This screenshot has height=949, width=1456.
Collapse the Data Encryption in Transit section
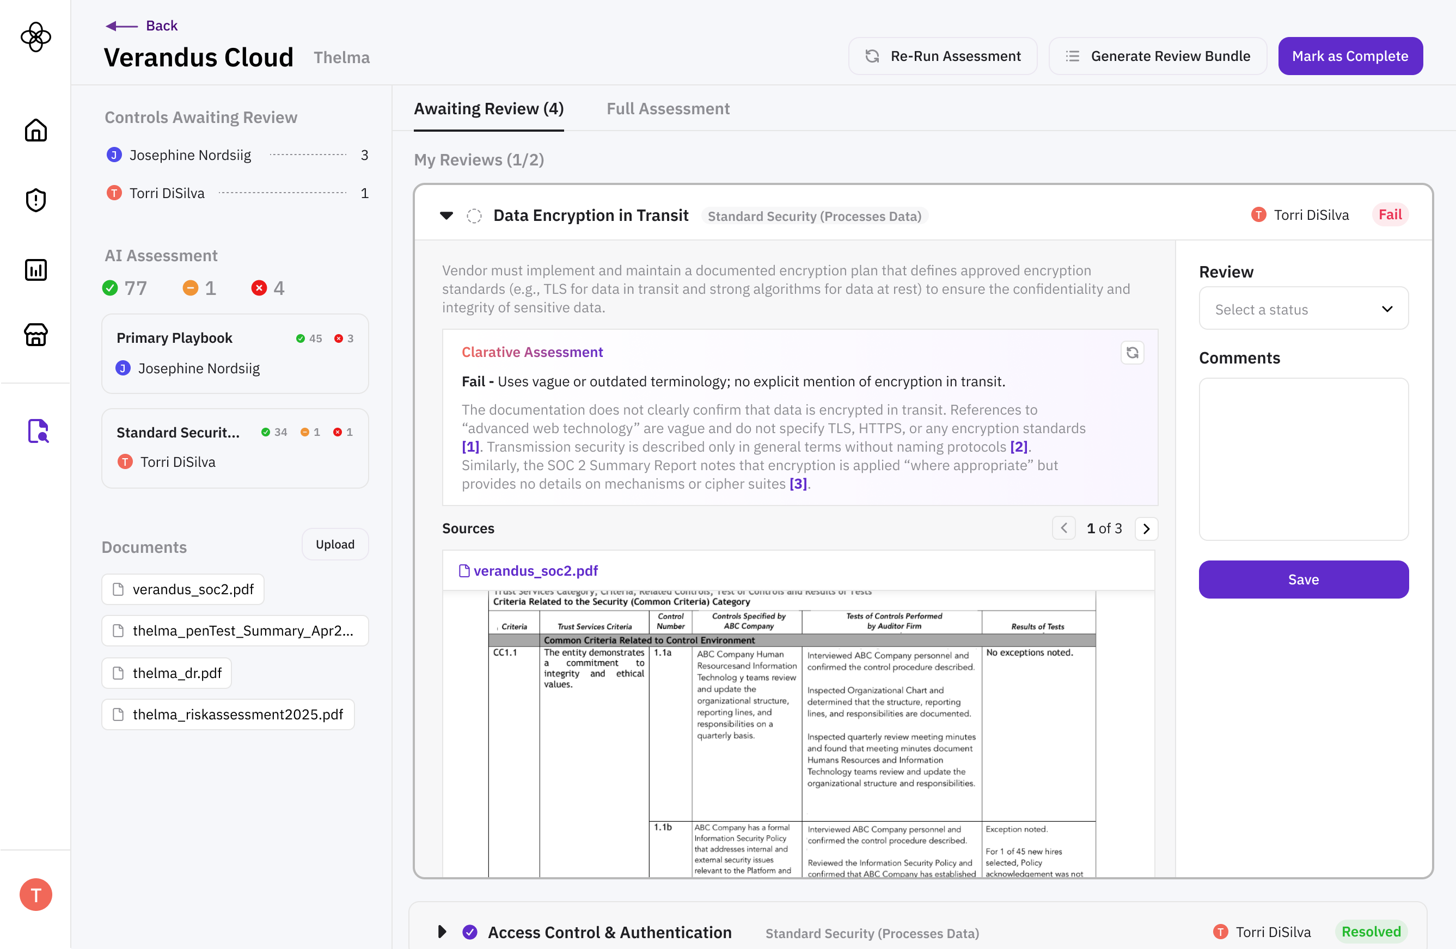point(446,216)
